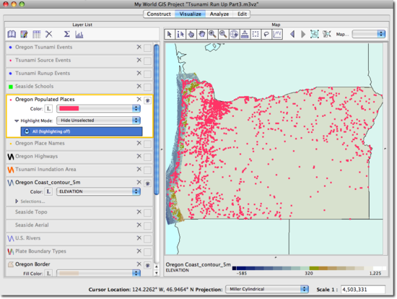Show the Seaside Schools layer checkbox
The width and height of the screenshot is (397, 299).
pyautogui.click(x=147, y=87)
